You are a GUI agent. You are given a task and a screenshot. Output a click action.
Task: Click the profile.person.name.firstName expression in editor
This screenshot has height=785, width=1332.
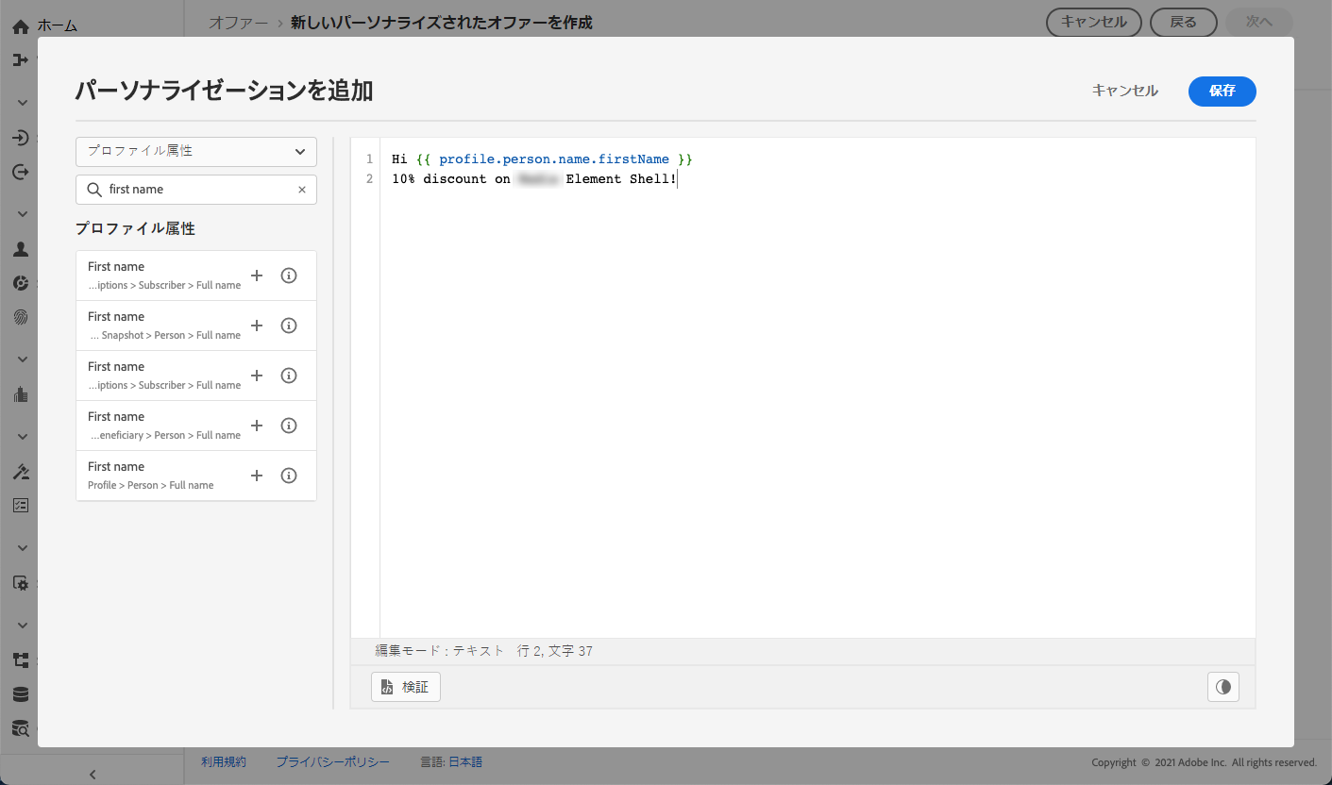pos(554,159)
